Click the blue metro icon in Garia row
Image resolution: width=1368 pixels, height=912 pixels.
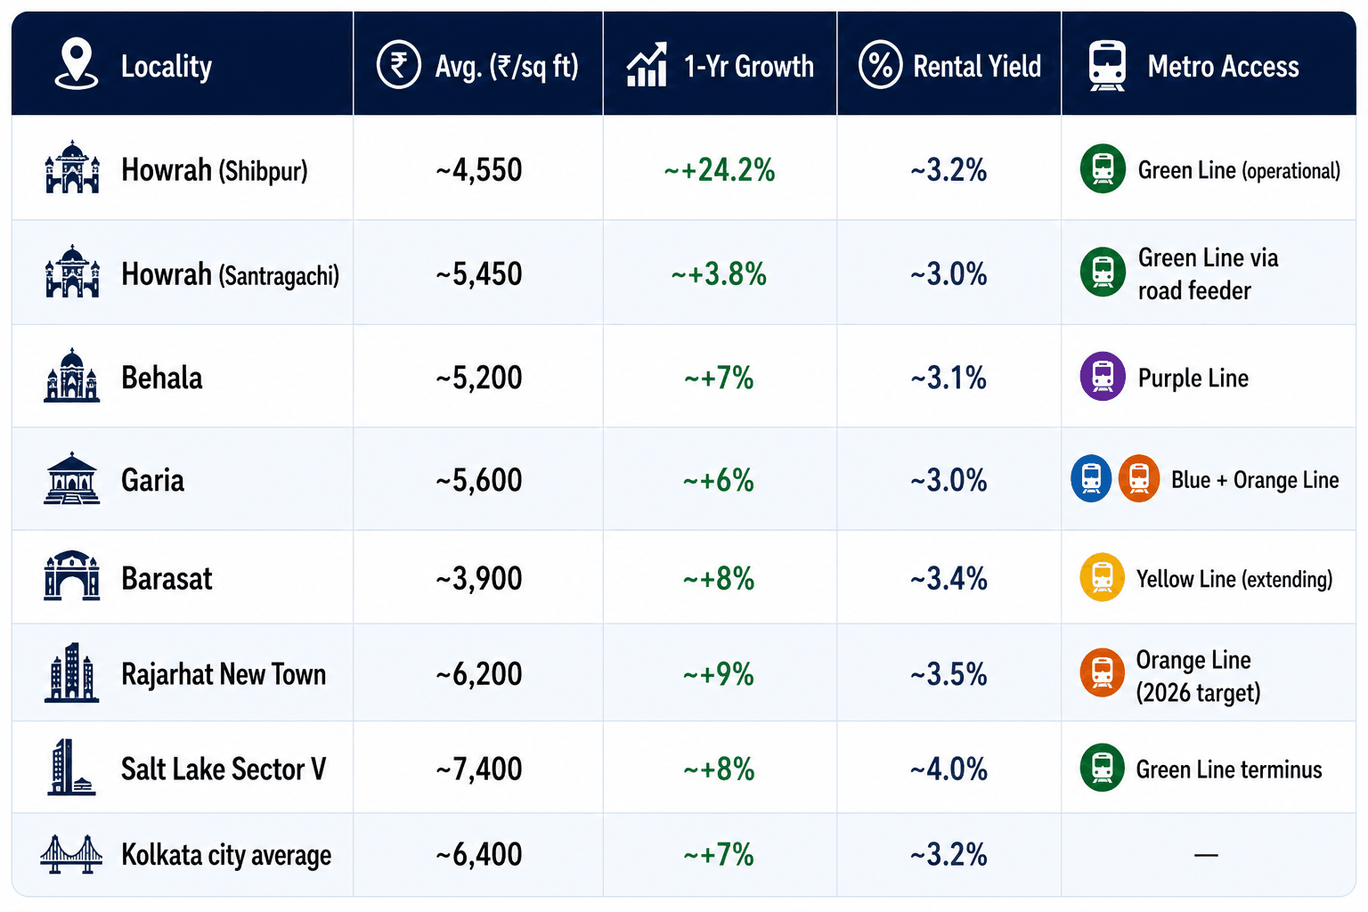[x=1091, y=479]
